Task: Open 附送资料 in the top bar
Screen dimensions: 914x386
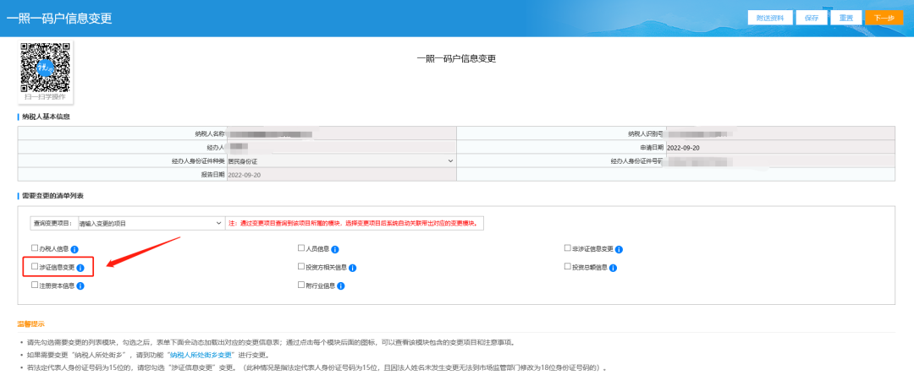Action: click(x=770, y=18)
